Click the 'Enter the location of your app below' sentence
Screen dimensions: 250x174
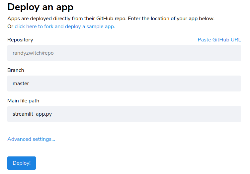(x=171, y=19)
